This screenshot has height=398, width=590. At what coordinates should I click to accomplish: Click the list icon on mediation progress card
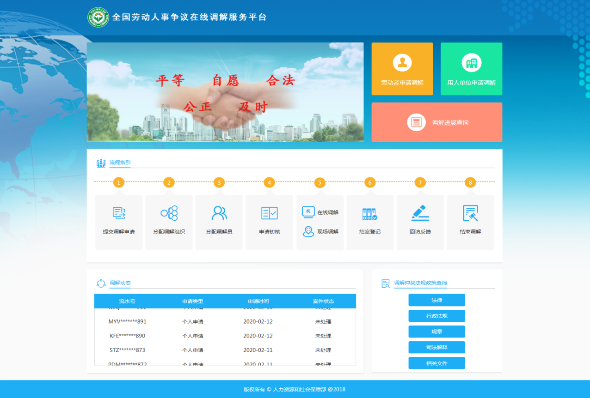(416, 122)
